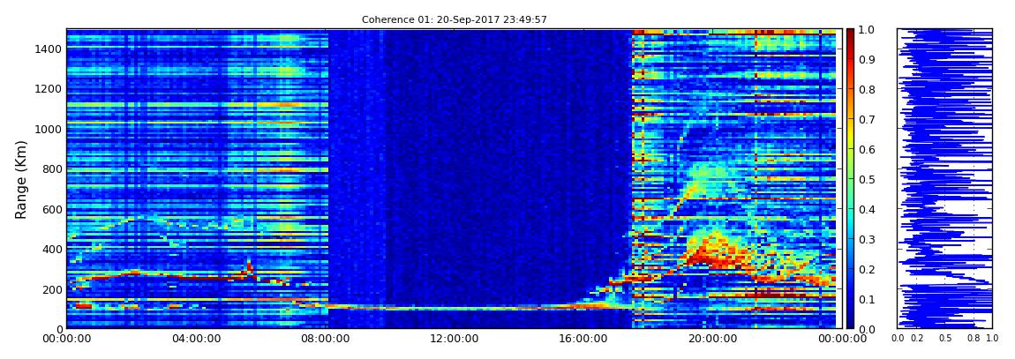Click the blue coherence profile line plot

point(945,178)
